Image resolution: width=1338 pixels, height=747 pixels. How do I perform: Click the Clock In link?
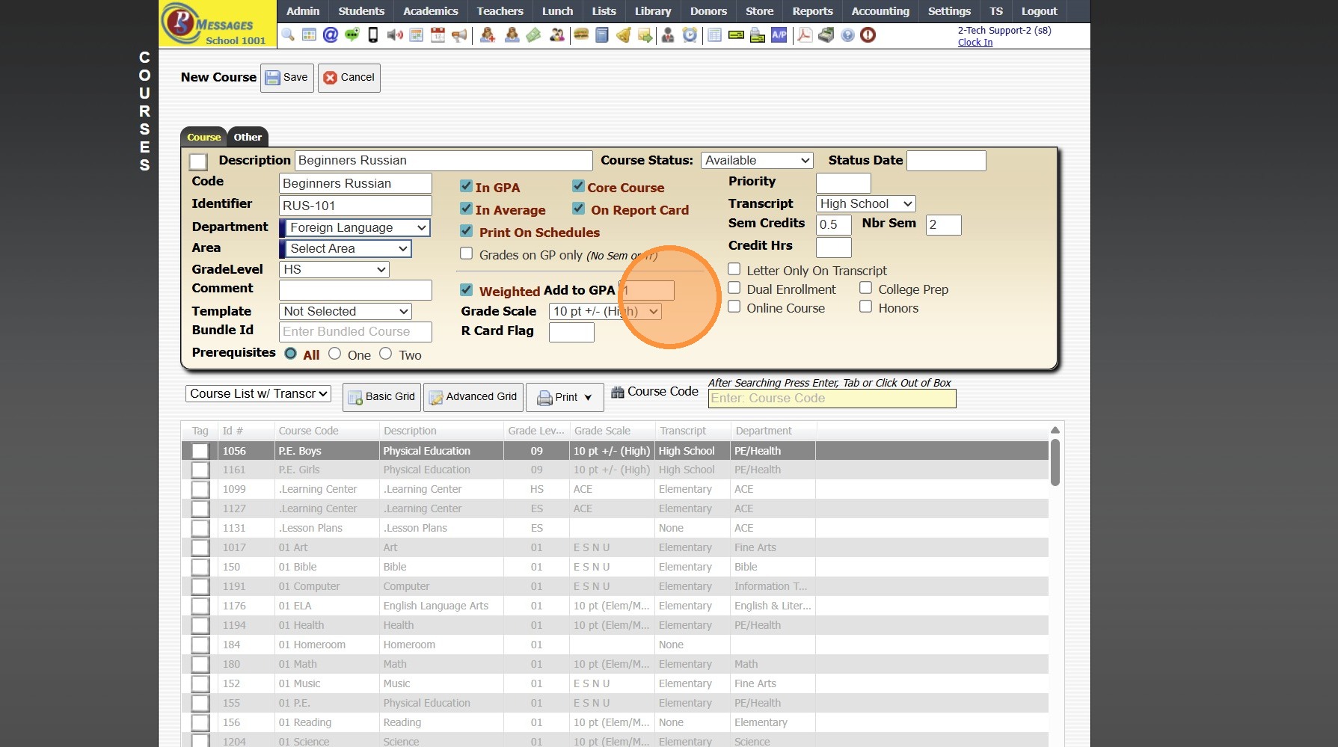tap(975, 43)
